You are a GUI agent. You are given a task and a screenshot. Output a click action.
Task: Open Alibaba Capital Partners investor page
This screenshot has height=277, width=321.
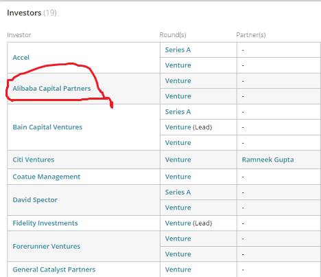pos(51,89)
